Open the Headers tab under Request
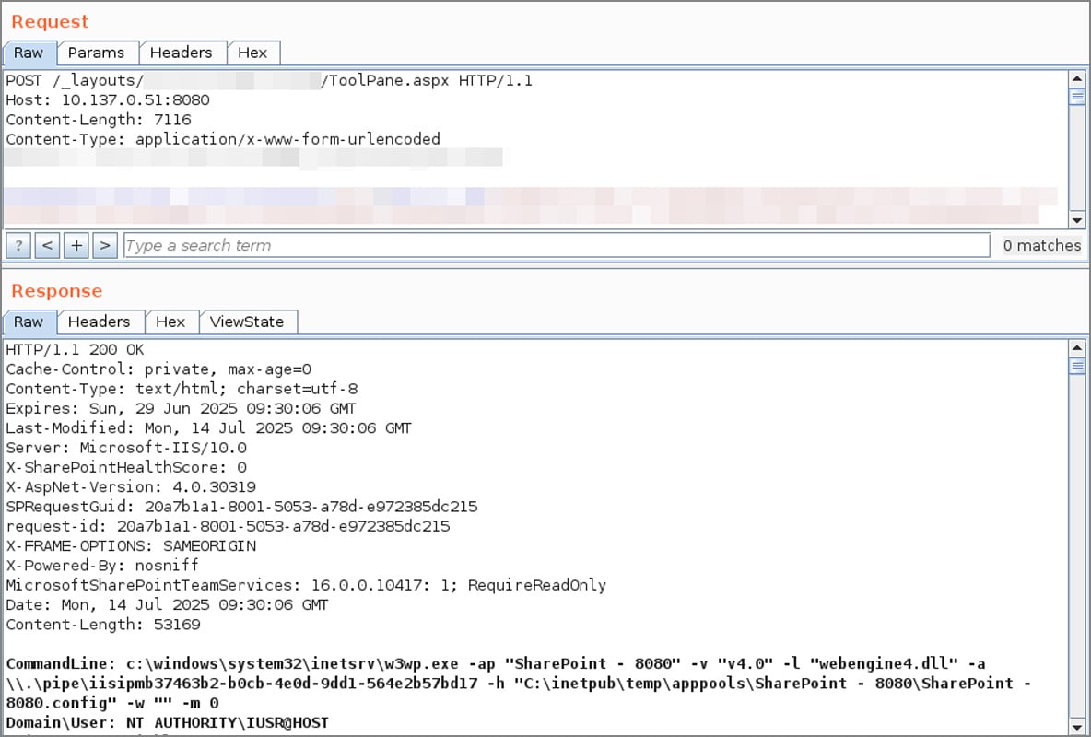1091x737 pixels. pos(182,53)
